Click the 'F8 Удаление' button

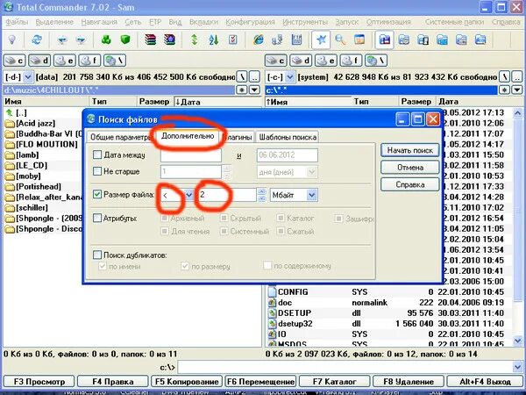pos(409,382)
